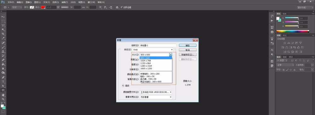Open the 3D(D) menu
Screen dimensions: 315x115
point(73,2)
